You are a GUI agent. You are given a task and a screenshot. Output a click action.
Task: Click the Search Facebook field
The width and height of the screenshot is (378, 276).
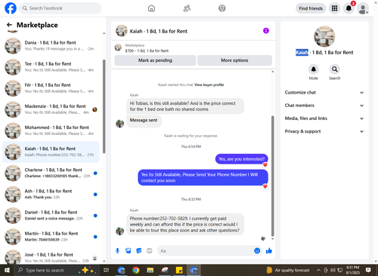(x=60, y=8)
